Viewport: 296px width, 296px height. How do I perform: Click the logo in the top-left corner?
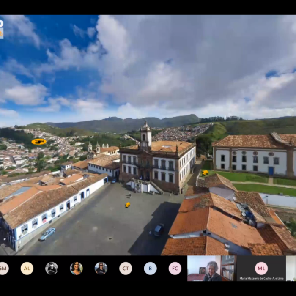1,29
